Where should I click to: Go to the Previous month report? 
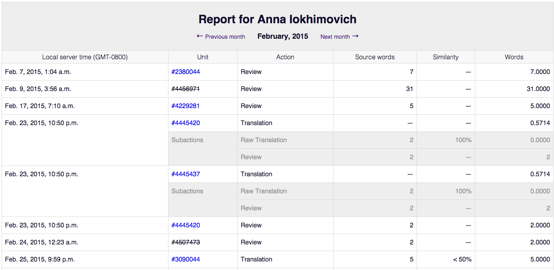tap(225, 37)
